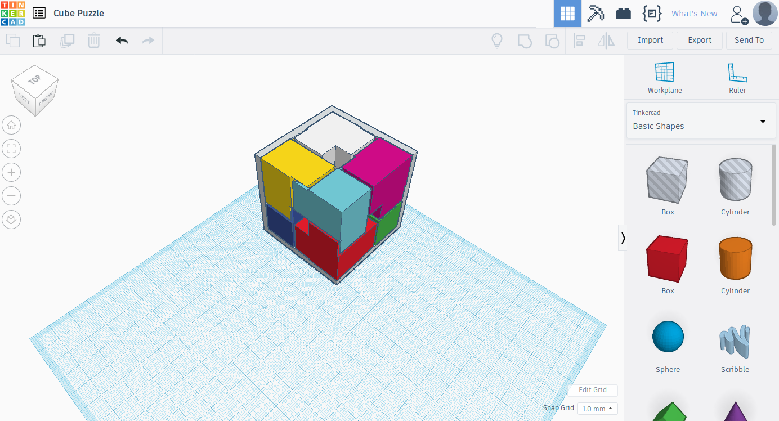
Task: Invite a collaborator with add-person icon
Action: point(738,14)
